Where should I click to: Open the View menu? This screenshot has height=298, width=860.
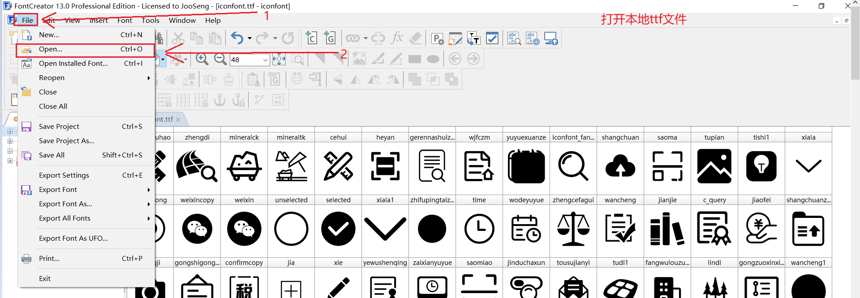[x=72, y=21]
